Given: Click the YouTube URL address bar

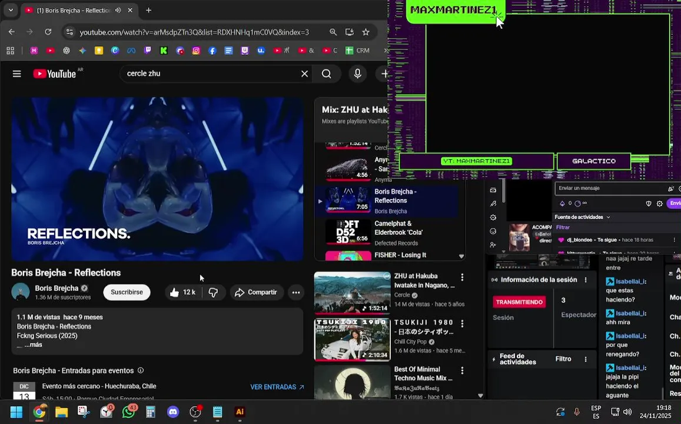Looking at the screenshot, I should 194,32.
